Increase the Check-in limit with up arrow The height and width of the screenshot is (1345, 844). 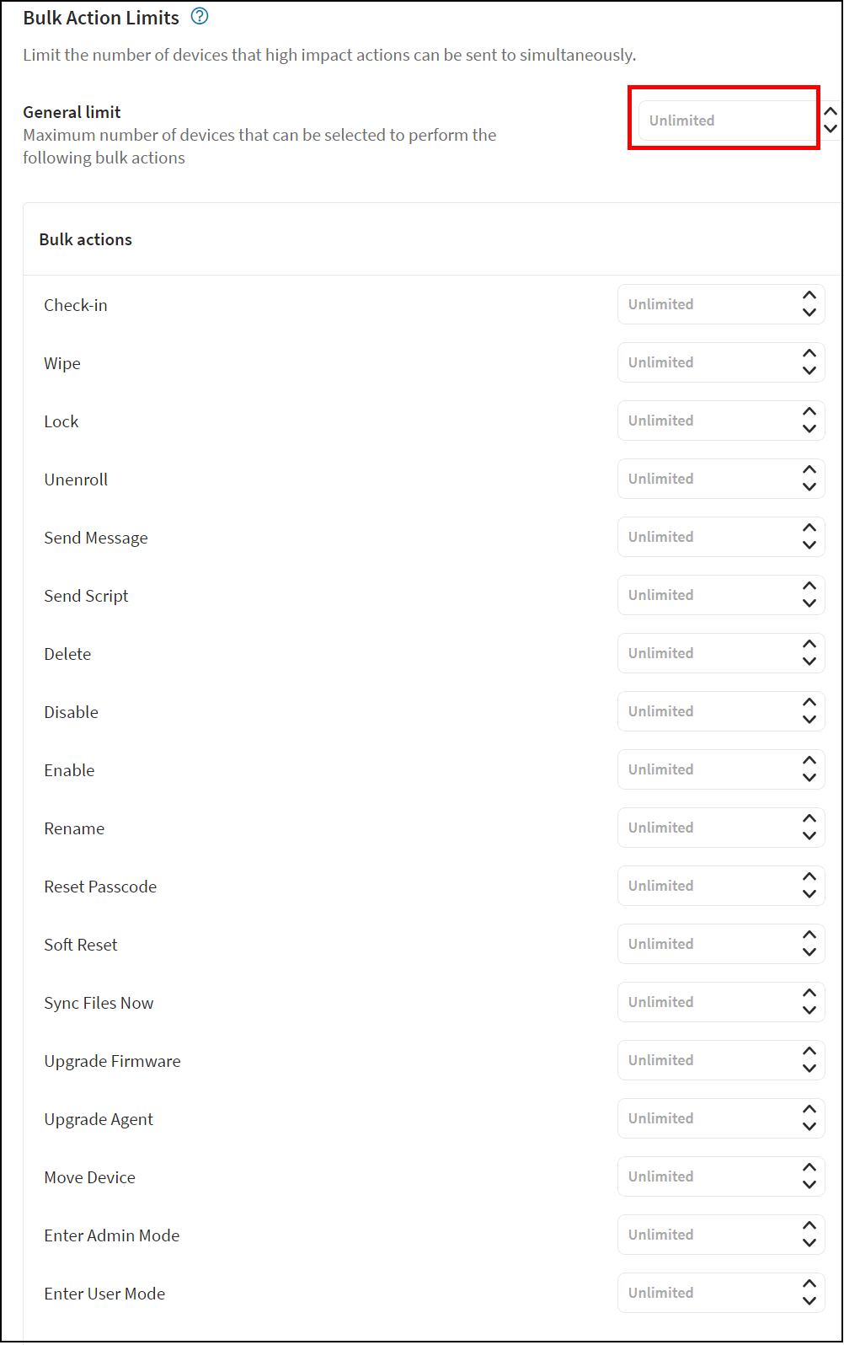click(x=809, y=296)
